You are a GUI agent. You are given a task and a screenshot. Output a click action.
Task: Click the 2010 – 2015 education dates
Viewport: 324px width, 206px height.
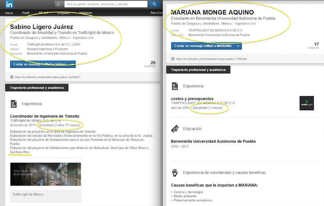179,147
